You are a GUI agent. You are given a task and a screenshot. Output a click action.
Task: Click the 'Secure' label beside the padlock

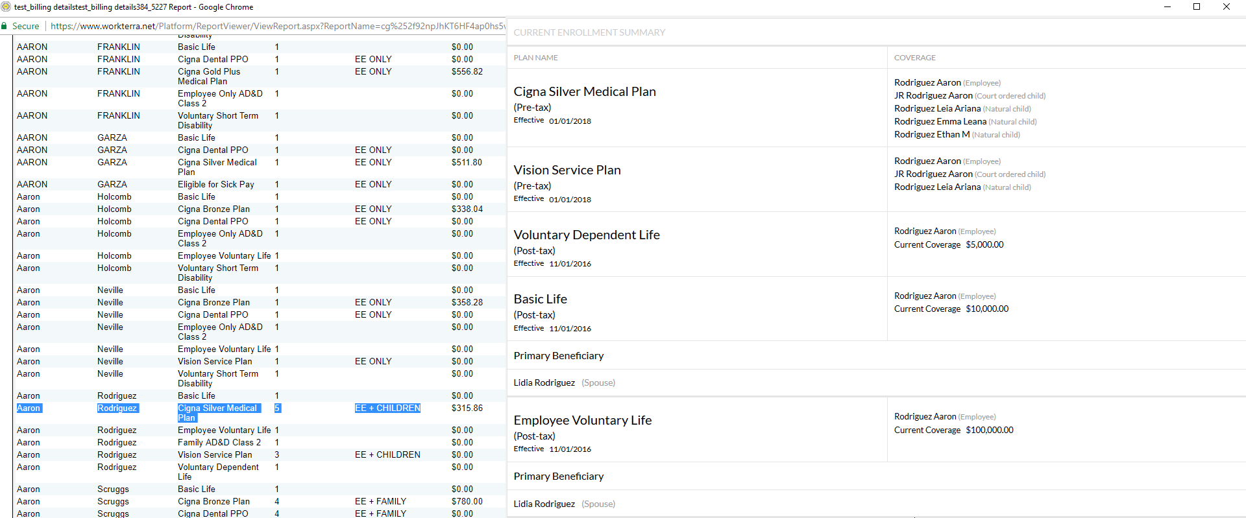click(x=26, y=26)
